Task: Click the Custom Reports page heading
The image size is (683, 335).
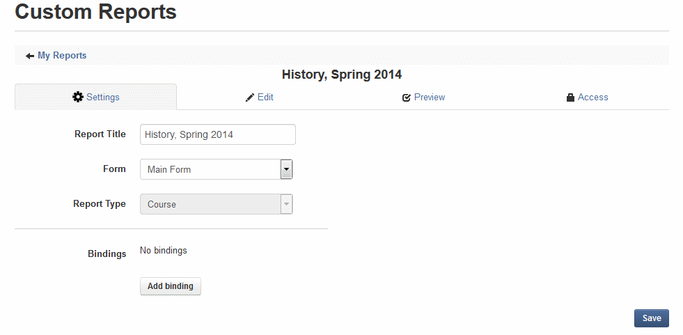Action: 95,12
